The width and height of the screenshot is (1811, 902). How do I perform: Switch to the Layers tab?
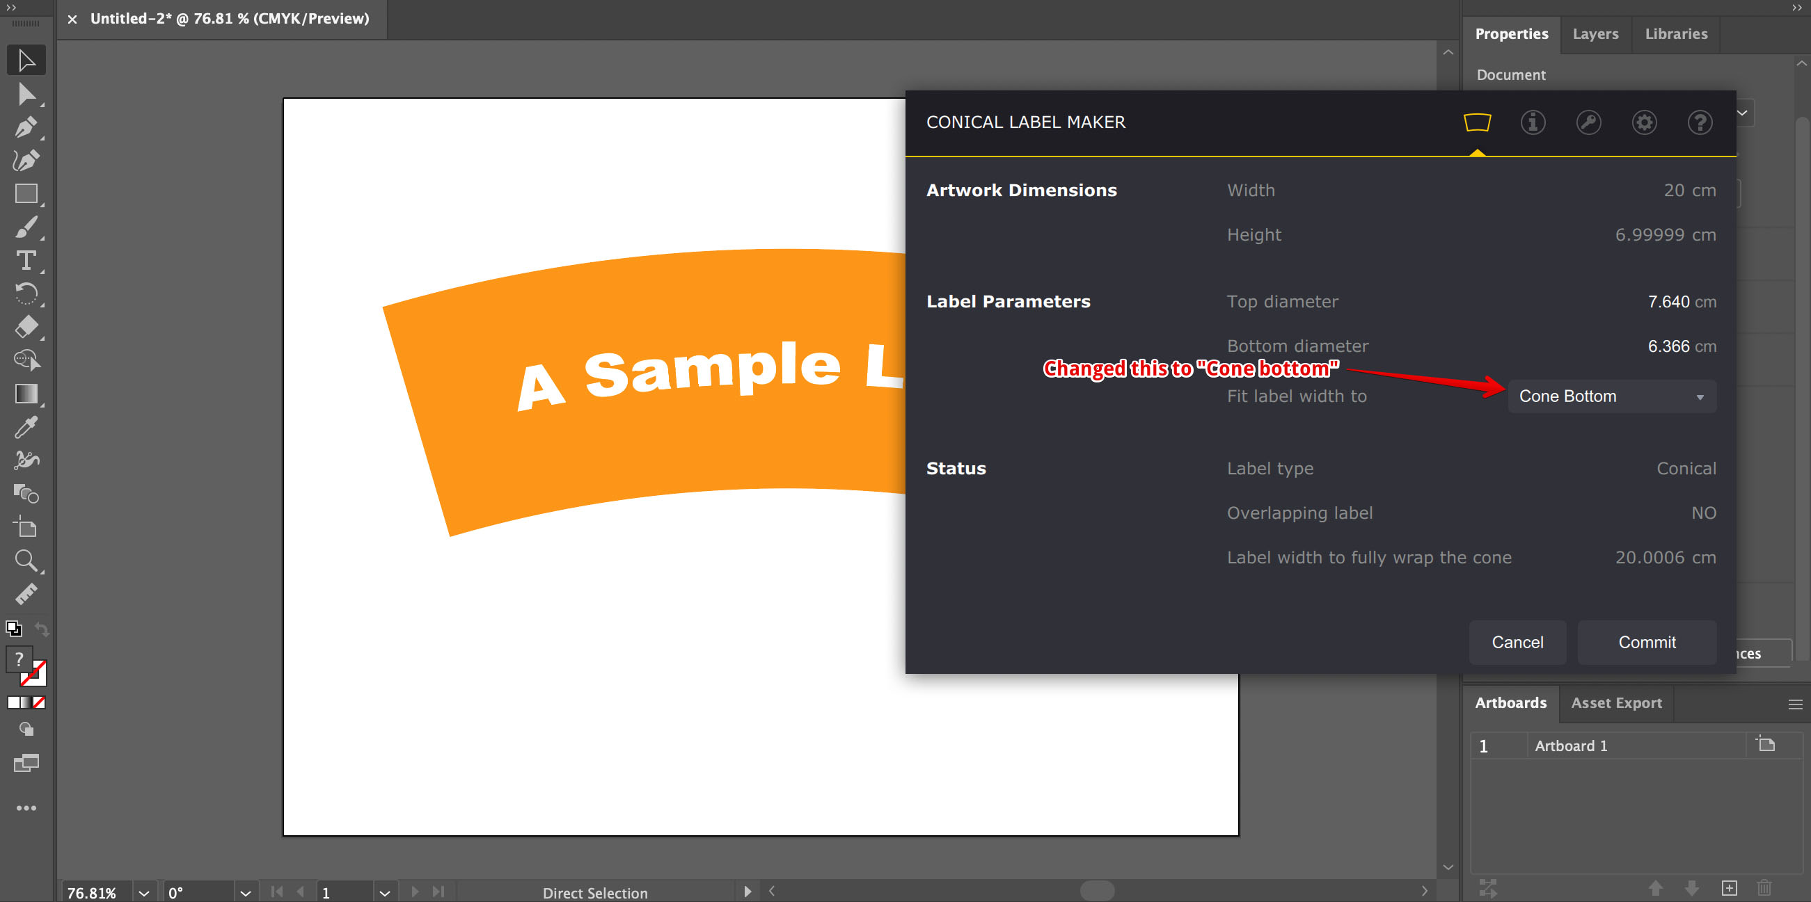(x=1595, y=33)
